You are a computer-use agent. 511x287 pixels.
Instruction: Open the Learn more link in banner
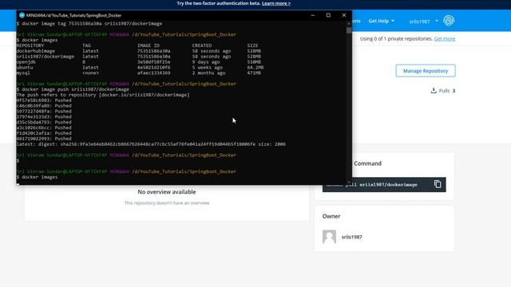click(x=276, y=3)
